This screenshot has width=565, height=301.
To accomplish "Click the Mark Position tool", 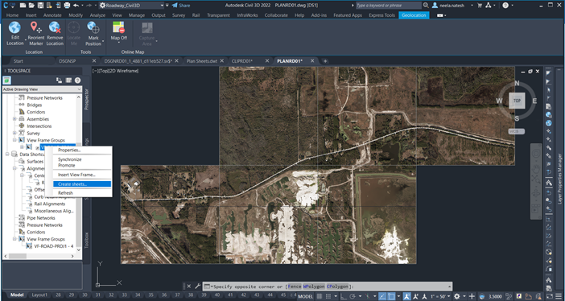I will tap(93, 33).
